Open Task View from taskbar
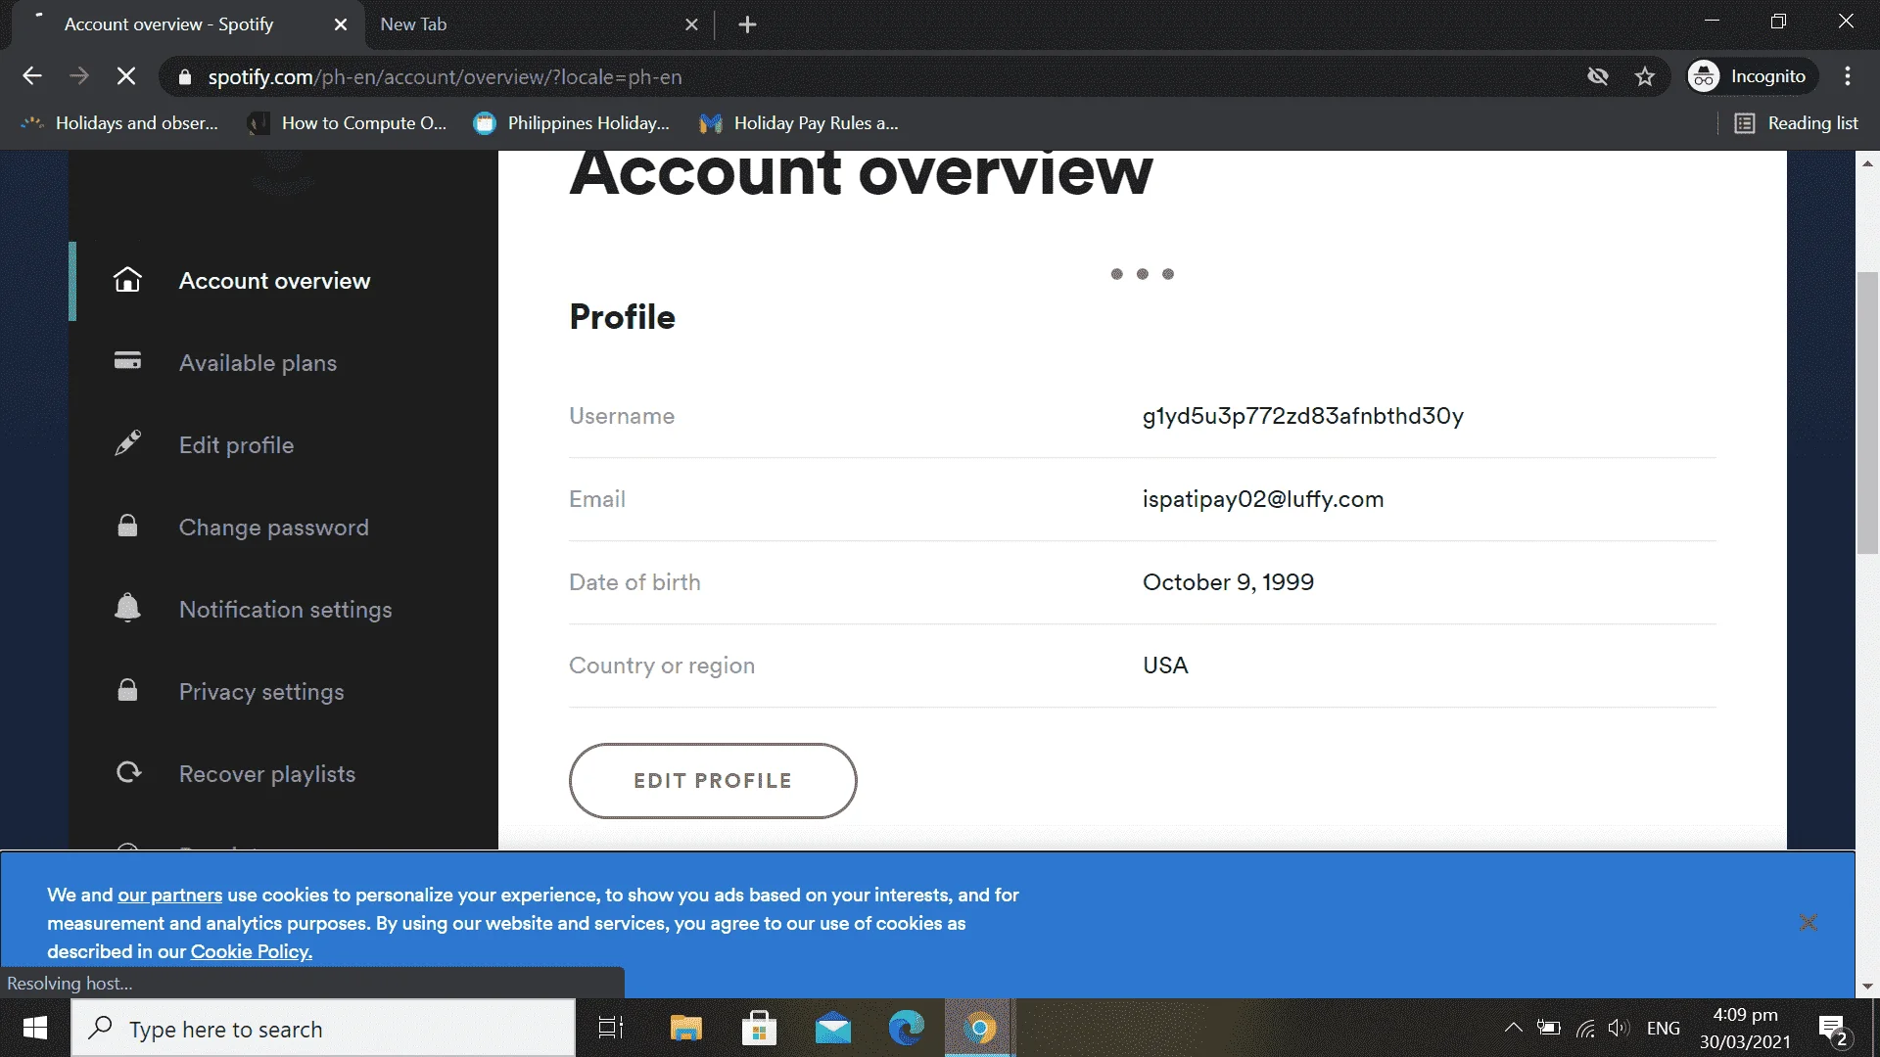 (x=611, y=1029)
